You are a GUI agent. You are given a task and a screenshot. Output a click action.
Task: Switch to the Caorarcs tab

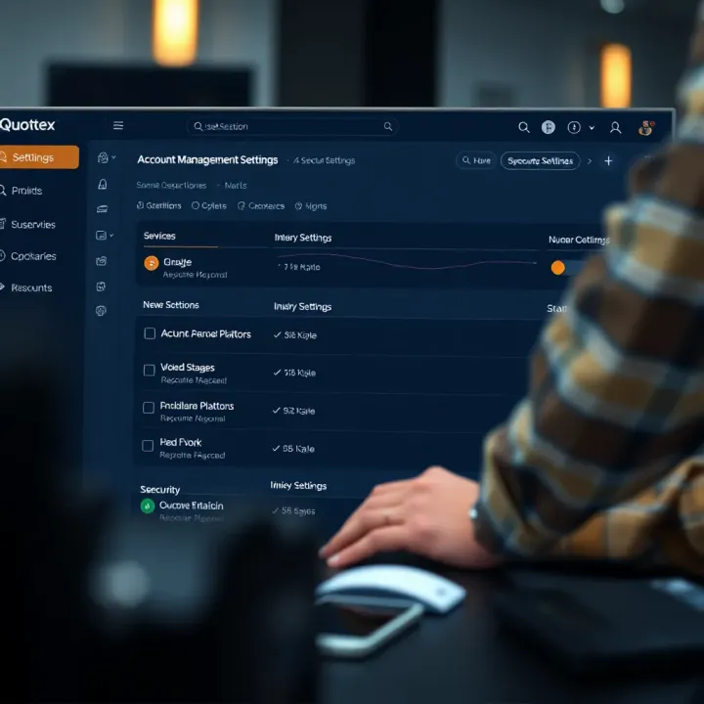pos(261,206)
